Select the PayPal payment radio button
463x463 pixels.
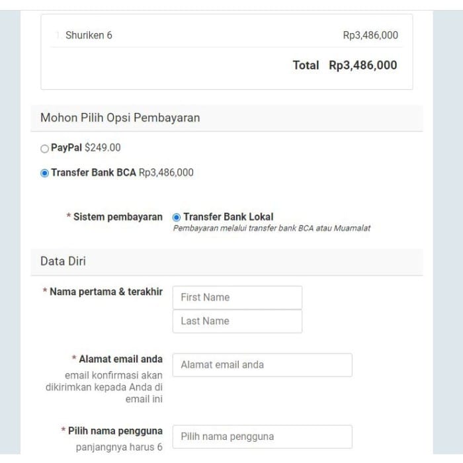point(44,149)
